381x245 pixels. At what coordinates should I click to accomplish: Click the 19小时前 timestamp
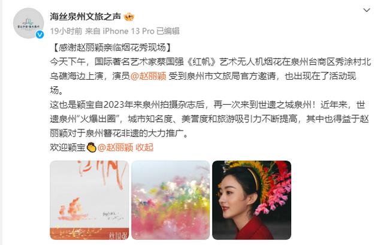coord(66,31)
